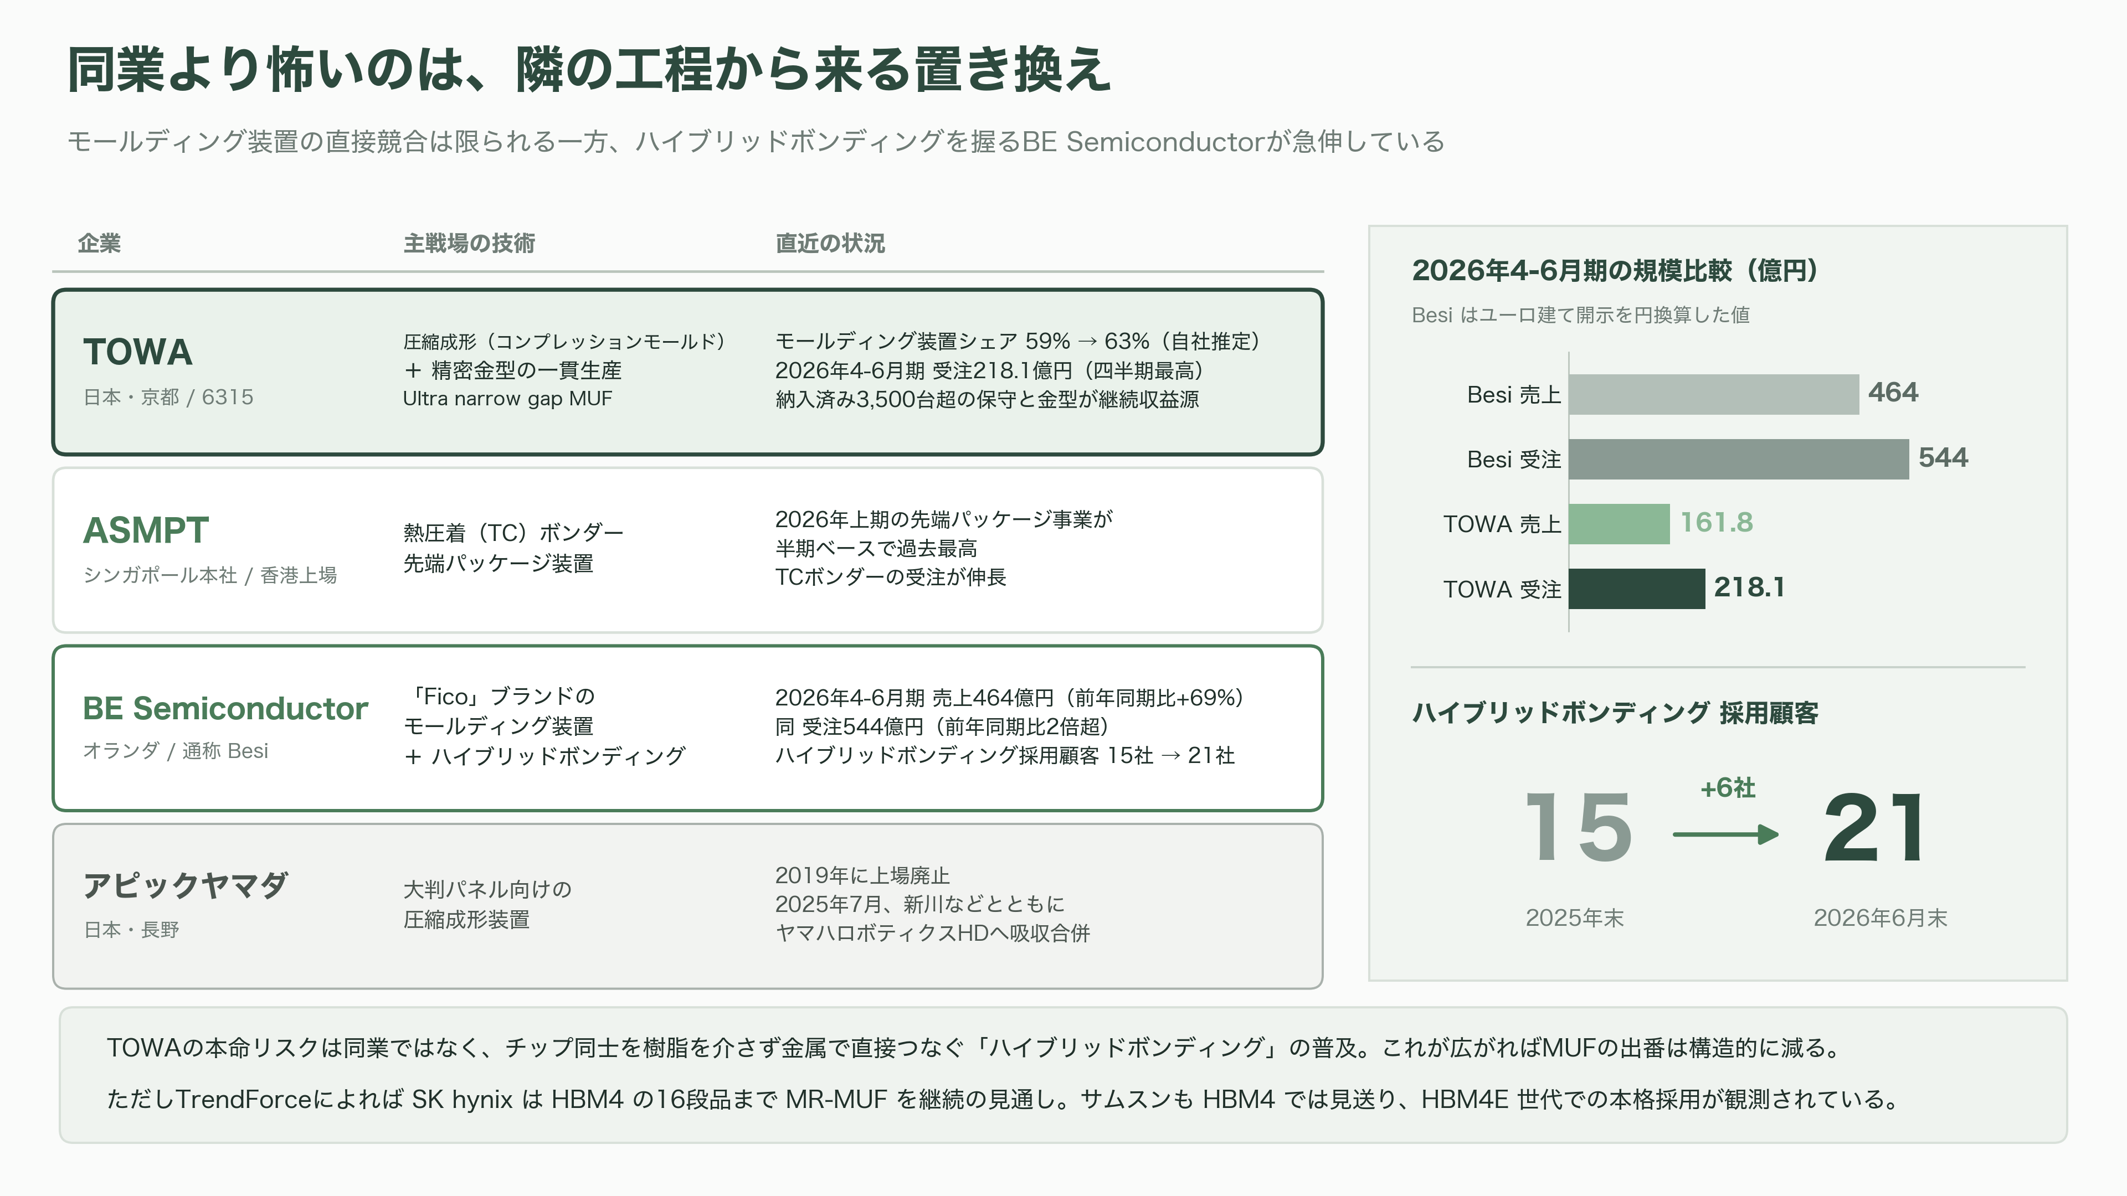2127x1196 pixels.
Task: Click the Besi 売上 bar in chart
Action: pos(1714,395)
